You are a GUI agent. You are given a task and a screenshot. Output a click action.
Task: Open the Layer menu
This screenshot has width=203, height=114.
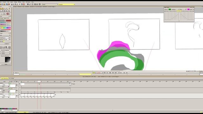point(12,2)
